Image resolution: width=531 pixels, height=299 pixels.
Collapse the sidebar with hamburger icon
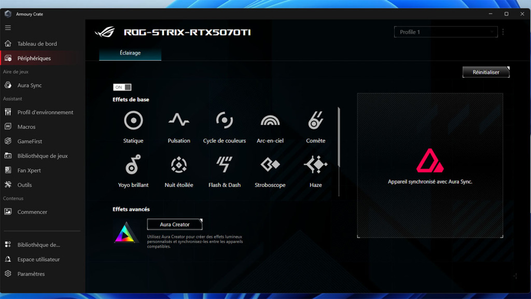8,28
